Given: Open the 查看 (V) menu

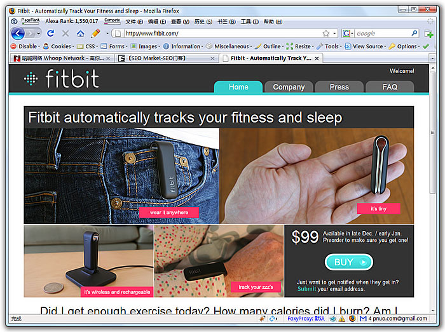Looking at the screenshot, I should (x=180, y=22).
